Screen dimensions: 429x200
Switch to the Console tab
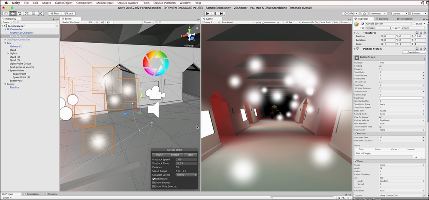point(51,194)
